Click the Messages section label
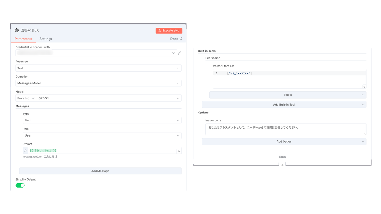The height and width of the screenshot is (214, 381). click(x=22, y=106)
